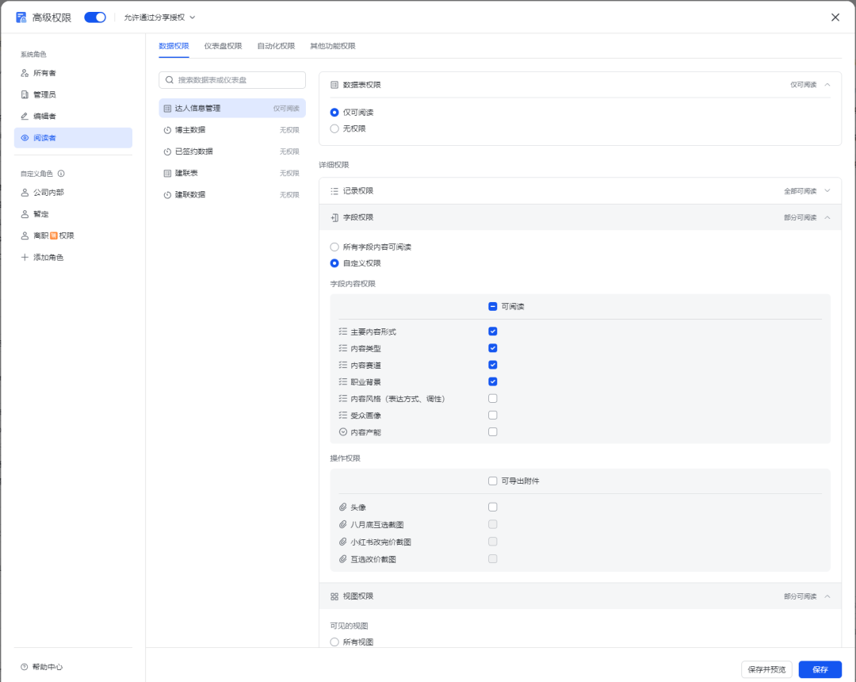Viewport: 856px width, 682px height.
Task: Collapse the 字段权限 section chevron
Action: [827, 217]
